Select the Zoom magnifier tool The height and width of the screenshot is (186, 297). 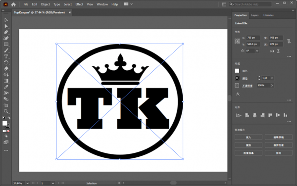pyautogui.click(x=6, y=111)
